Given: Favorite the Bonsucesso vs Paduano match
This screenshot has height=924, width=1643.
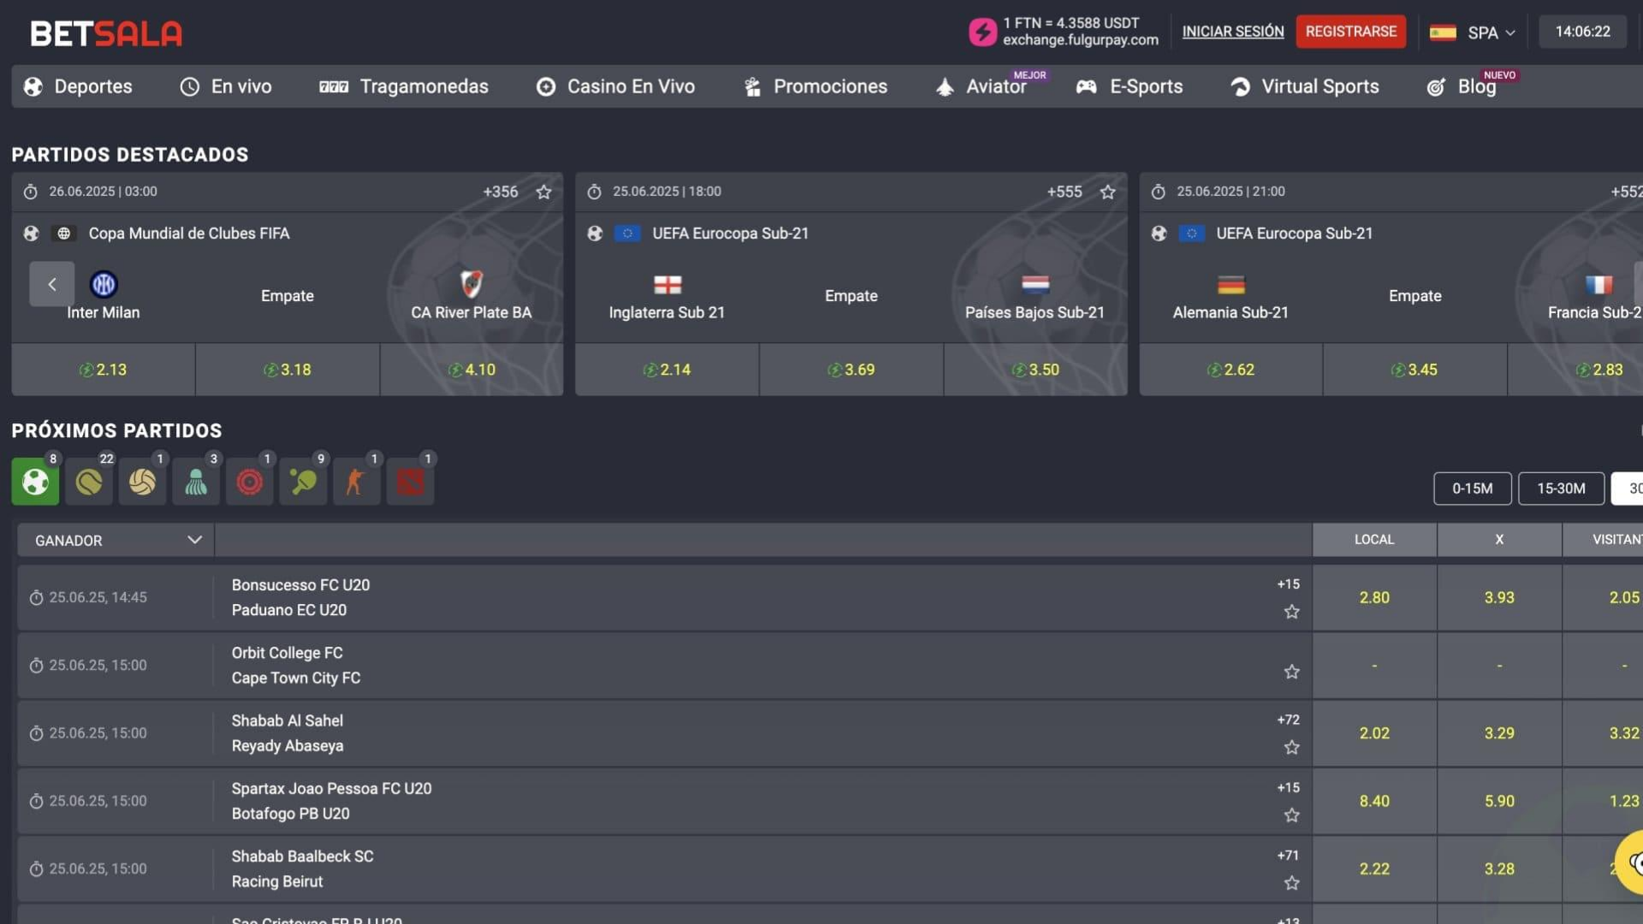Looking at the screenshot, I should pos(1292,611).
